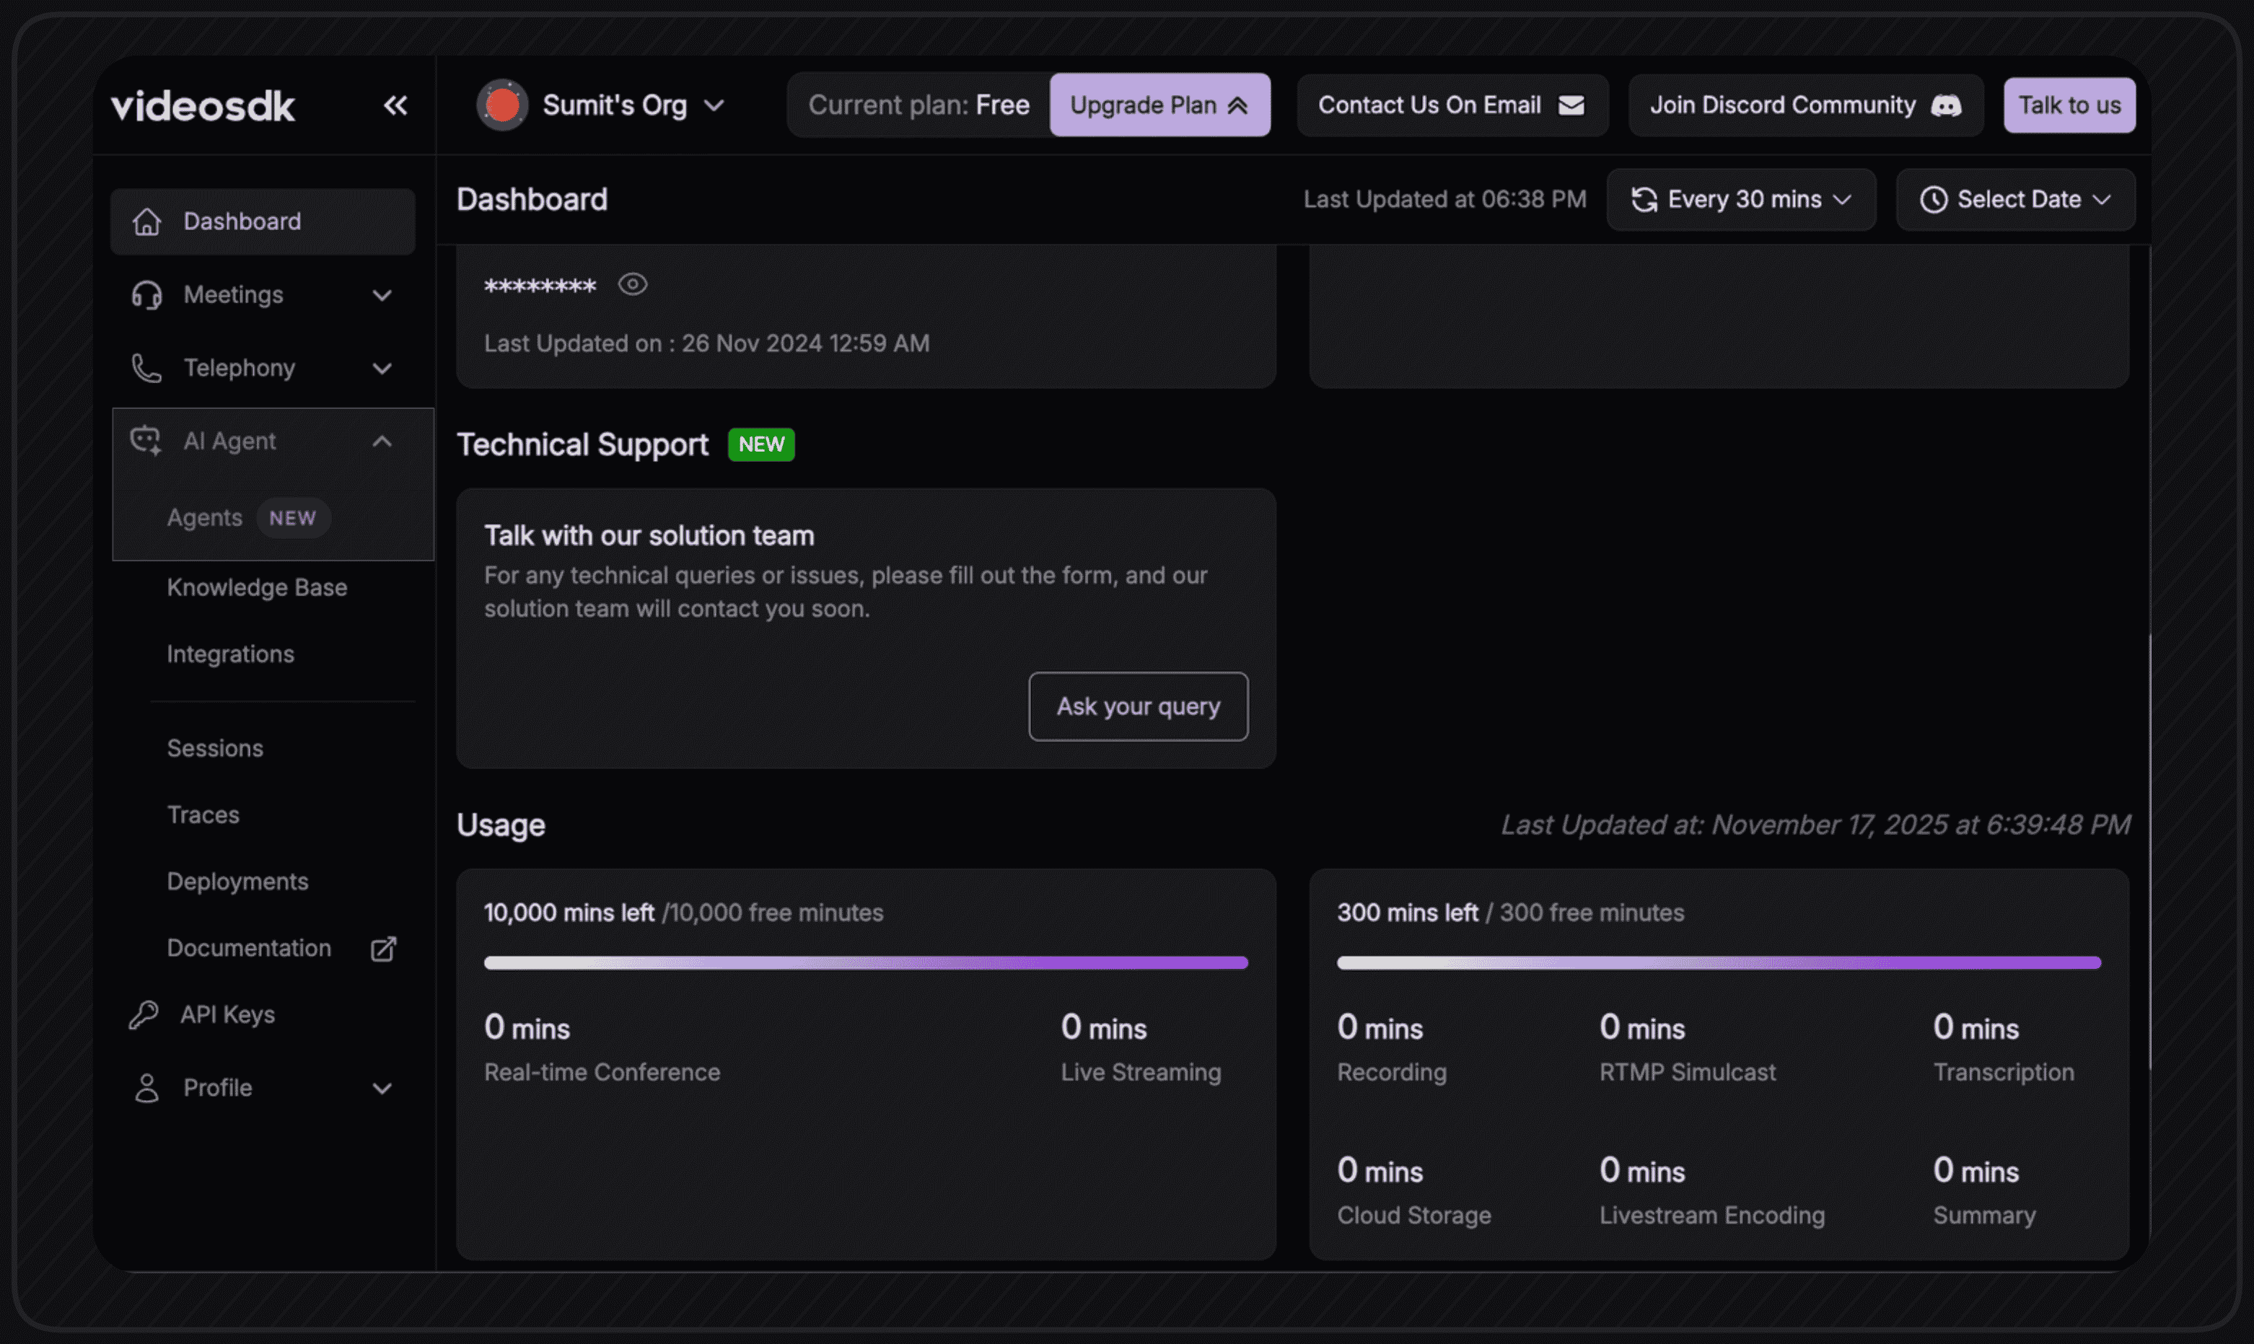Click the API Keys key icon
This screenshot has height=1344, width=2254.
pyautogui.click(x=145, y=1014)
